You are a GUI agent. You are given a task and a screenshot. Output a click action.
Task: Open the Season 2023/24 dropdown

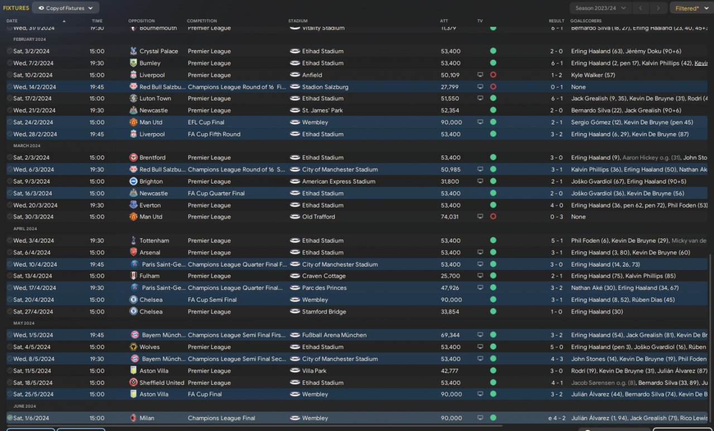601,8
